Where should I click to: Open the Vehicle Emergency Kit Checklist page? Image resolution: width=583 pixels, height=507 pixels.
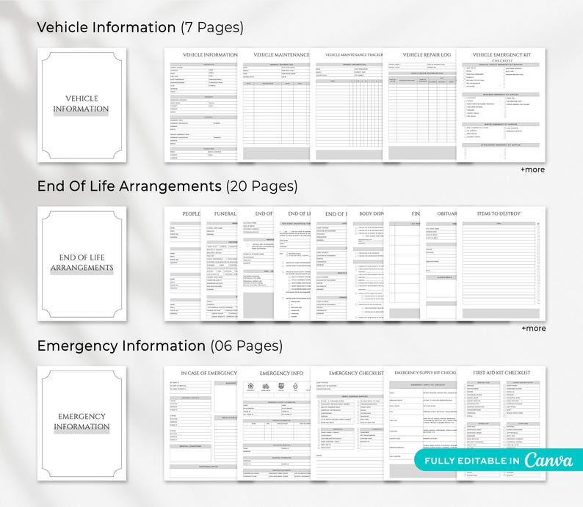click(x=501, y=105)
